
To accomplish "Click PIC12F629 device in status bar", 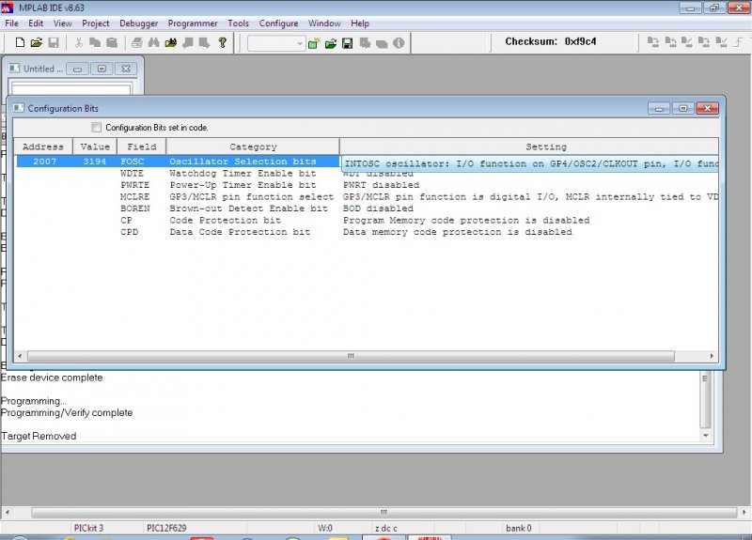I will click(x=166, y=528).
